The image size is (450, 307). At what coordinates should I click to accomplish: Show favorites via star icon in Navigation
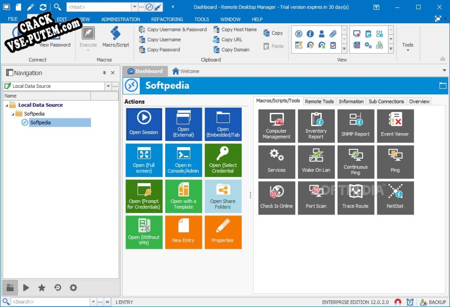click(x=42, y=288)
